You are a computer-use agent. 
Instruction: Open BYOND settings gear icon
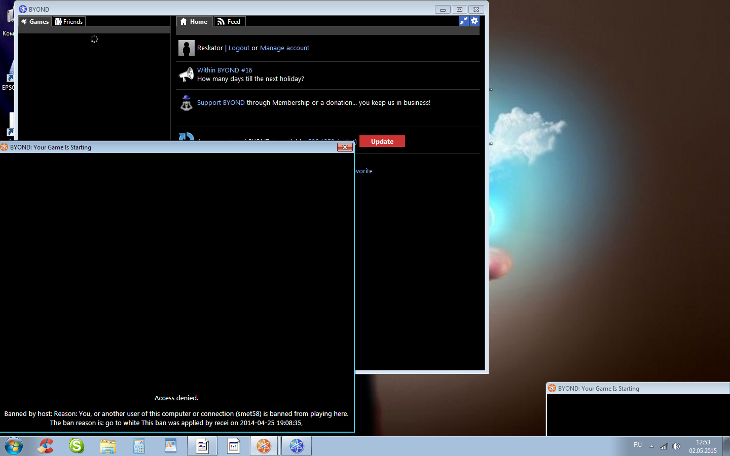[x=474, y=21]
